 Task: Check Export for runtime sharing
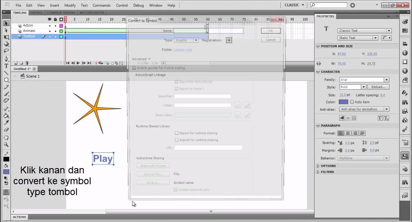pos(177,133)
